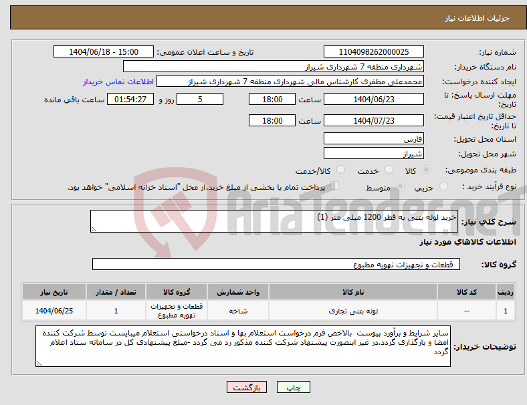This screenshot has height=405, width=527.
Task: Click the response deadline time 18:00 field
Action: click(x=272, y=99)
